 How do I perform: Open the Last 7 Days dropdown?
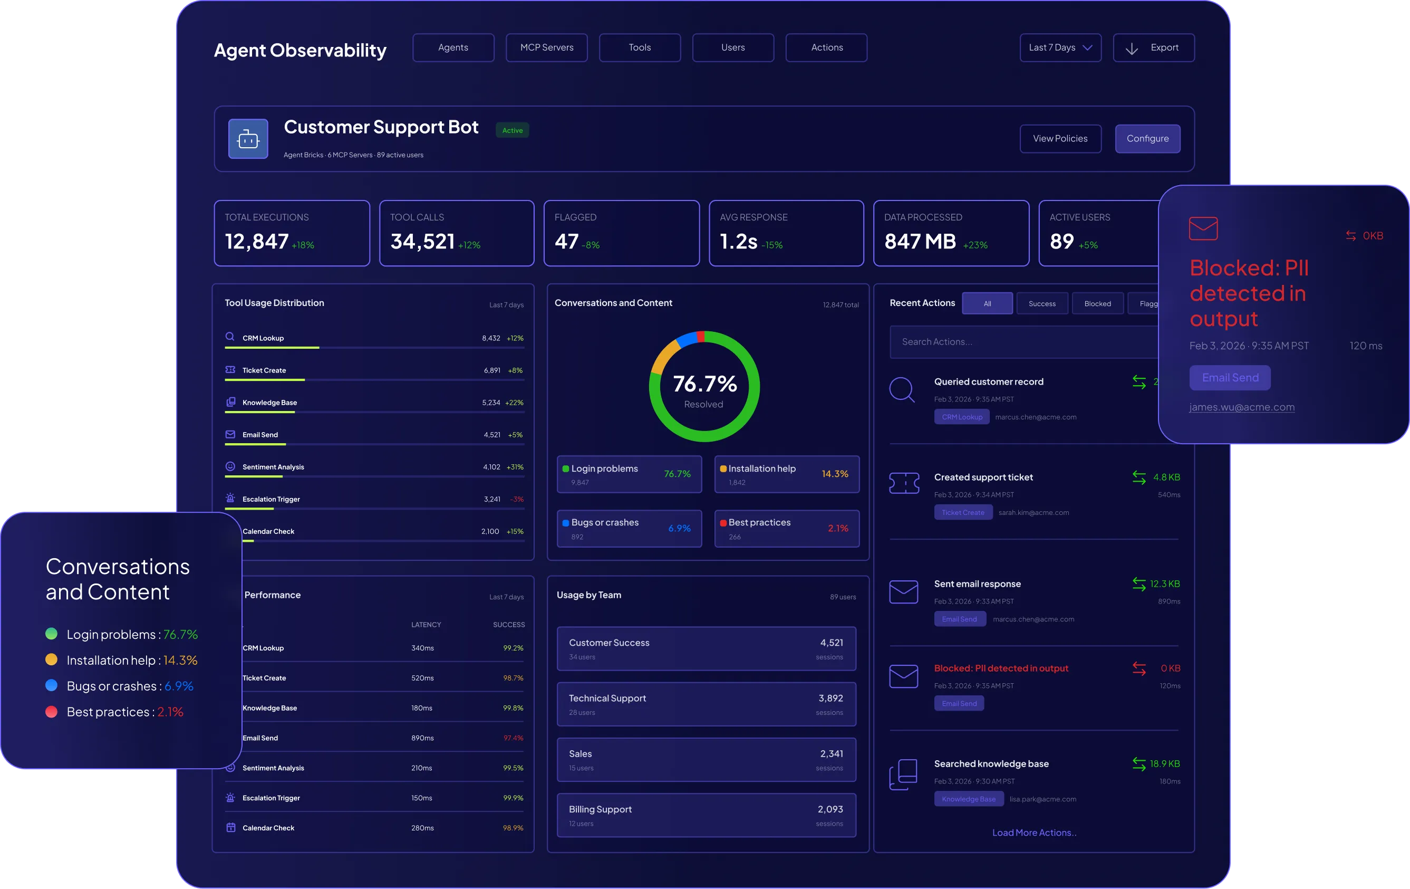[1060, 47]
